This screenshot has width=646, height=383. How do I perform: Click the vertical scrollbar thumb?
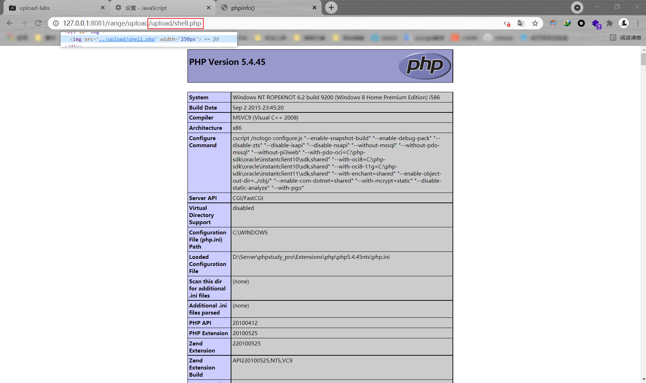[643, 59]
